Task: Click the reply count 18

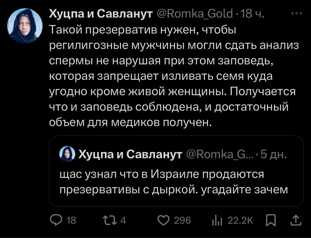Action: pyautogui.click(x=71, y=220)
